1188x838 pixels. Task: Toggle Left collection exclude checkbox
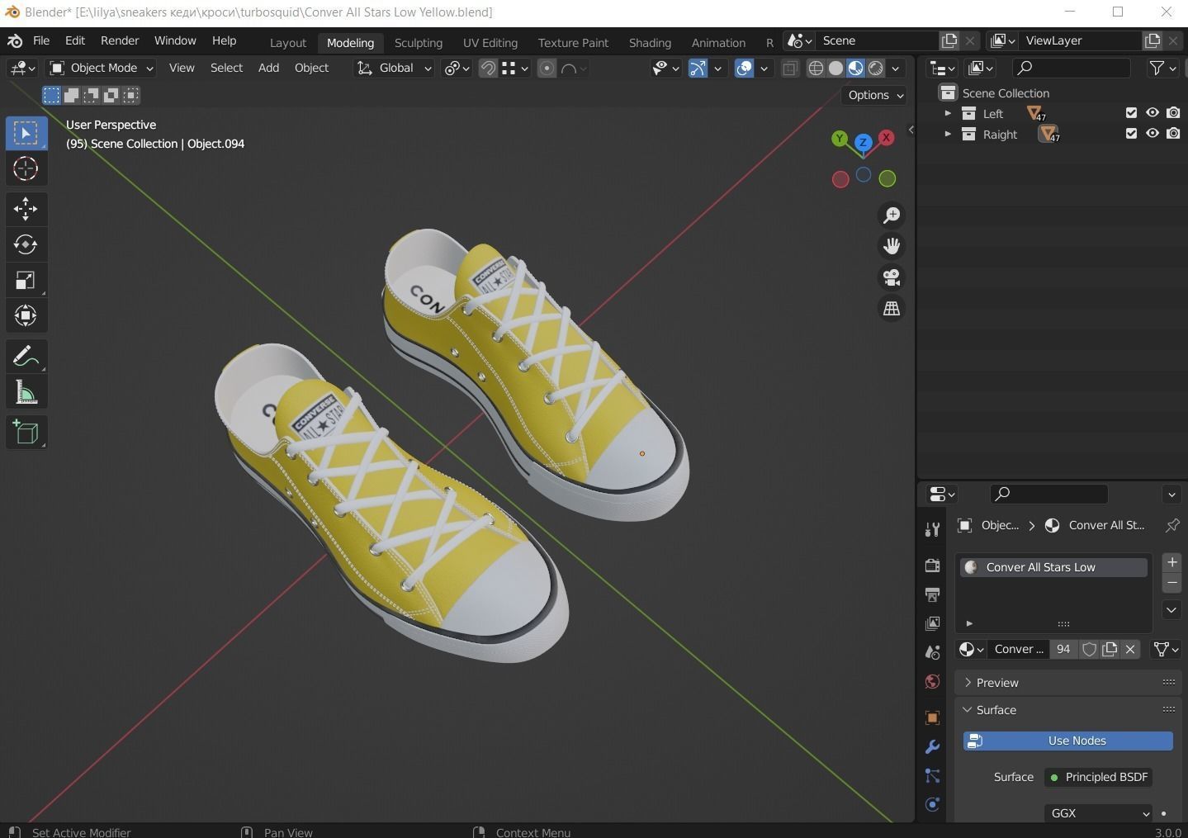[x=1131, y=113]
